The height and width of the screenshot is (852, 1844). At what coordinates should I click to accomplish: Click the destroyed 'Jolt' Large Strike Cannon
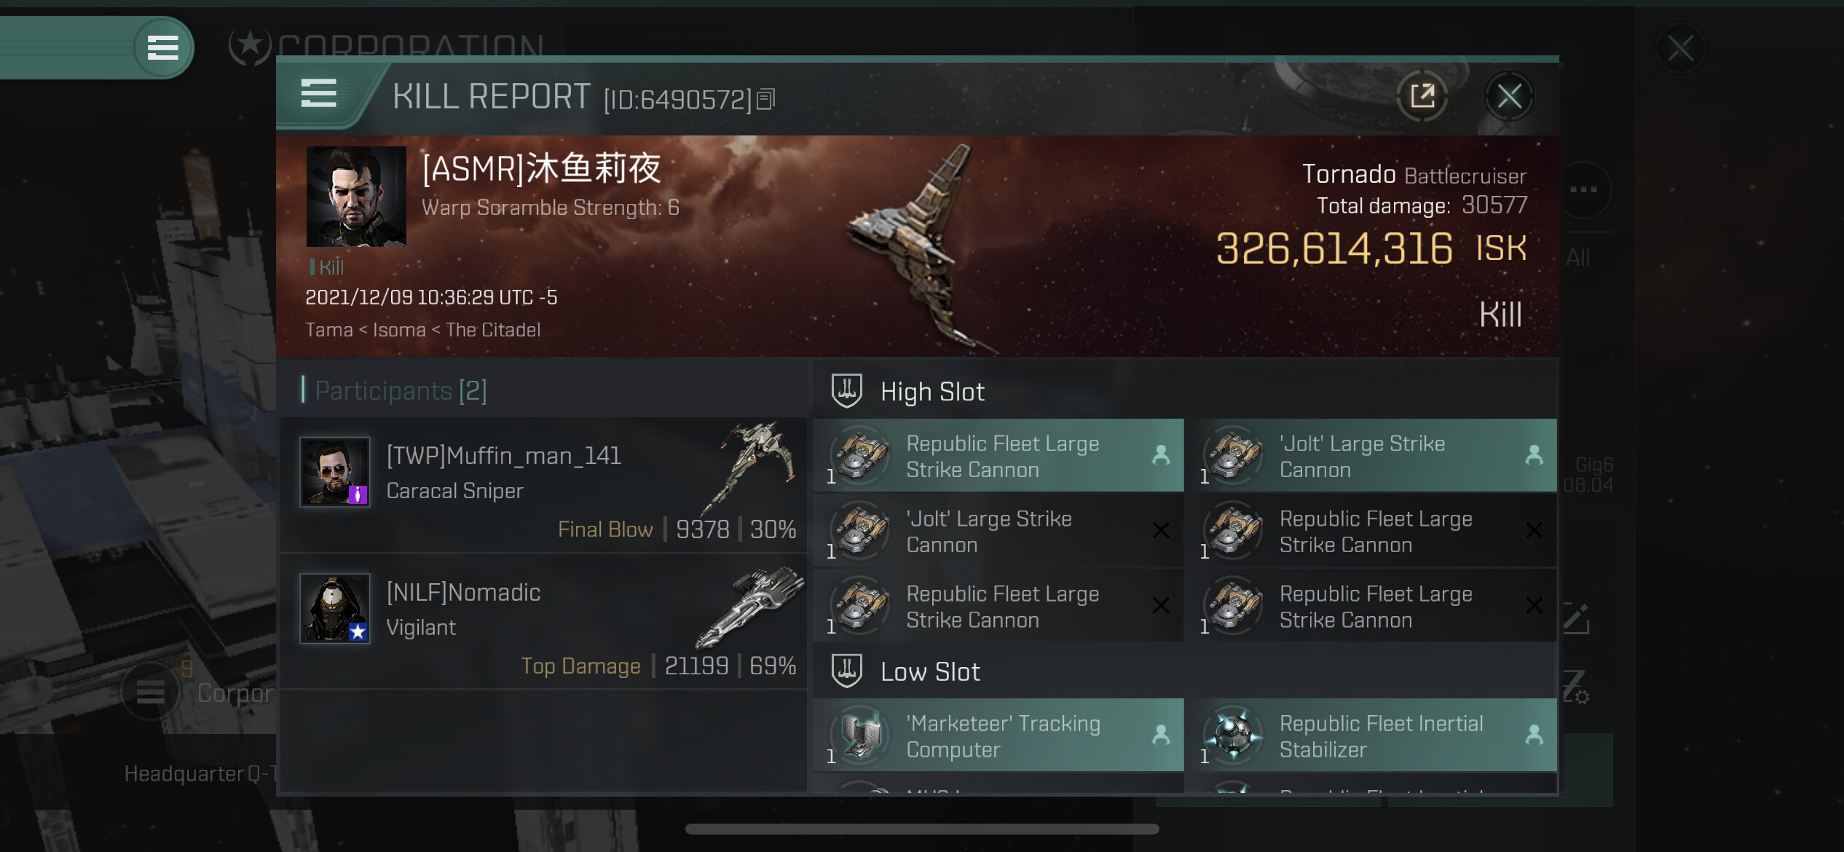(998, 532)
